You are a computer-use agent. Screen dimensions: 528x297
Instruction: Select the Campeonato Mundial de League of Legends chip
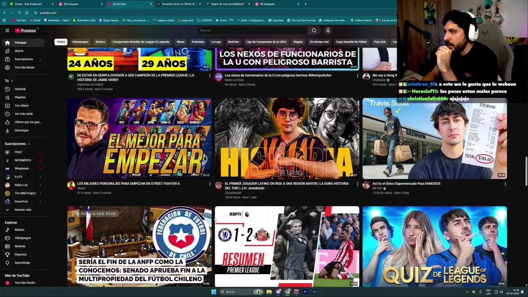tap(141, 42)
